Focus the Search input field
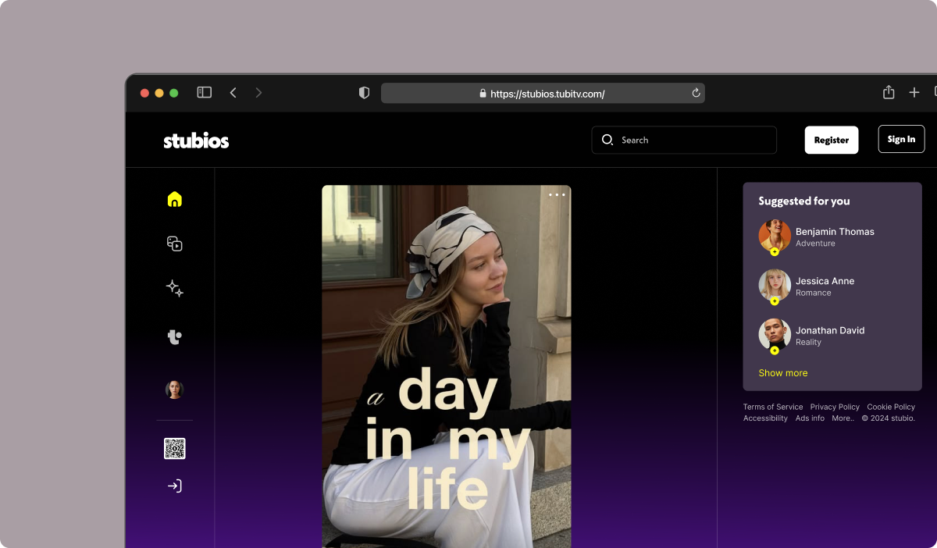 pyautogui.click(x=684, y=140)
